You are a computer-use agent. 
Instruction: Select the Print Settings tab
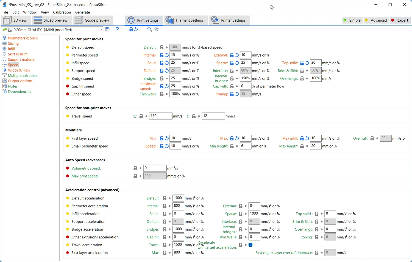tap(143, 20)
